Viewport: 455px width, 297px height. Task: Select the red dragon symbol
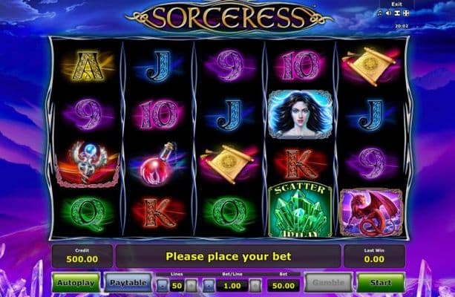(371, 212)
